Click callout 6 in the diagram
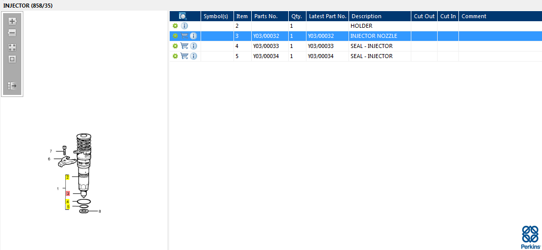The image size is (542, 250). [49, 159]
